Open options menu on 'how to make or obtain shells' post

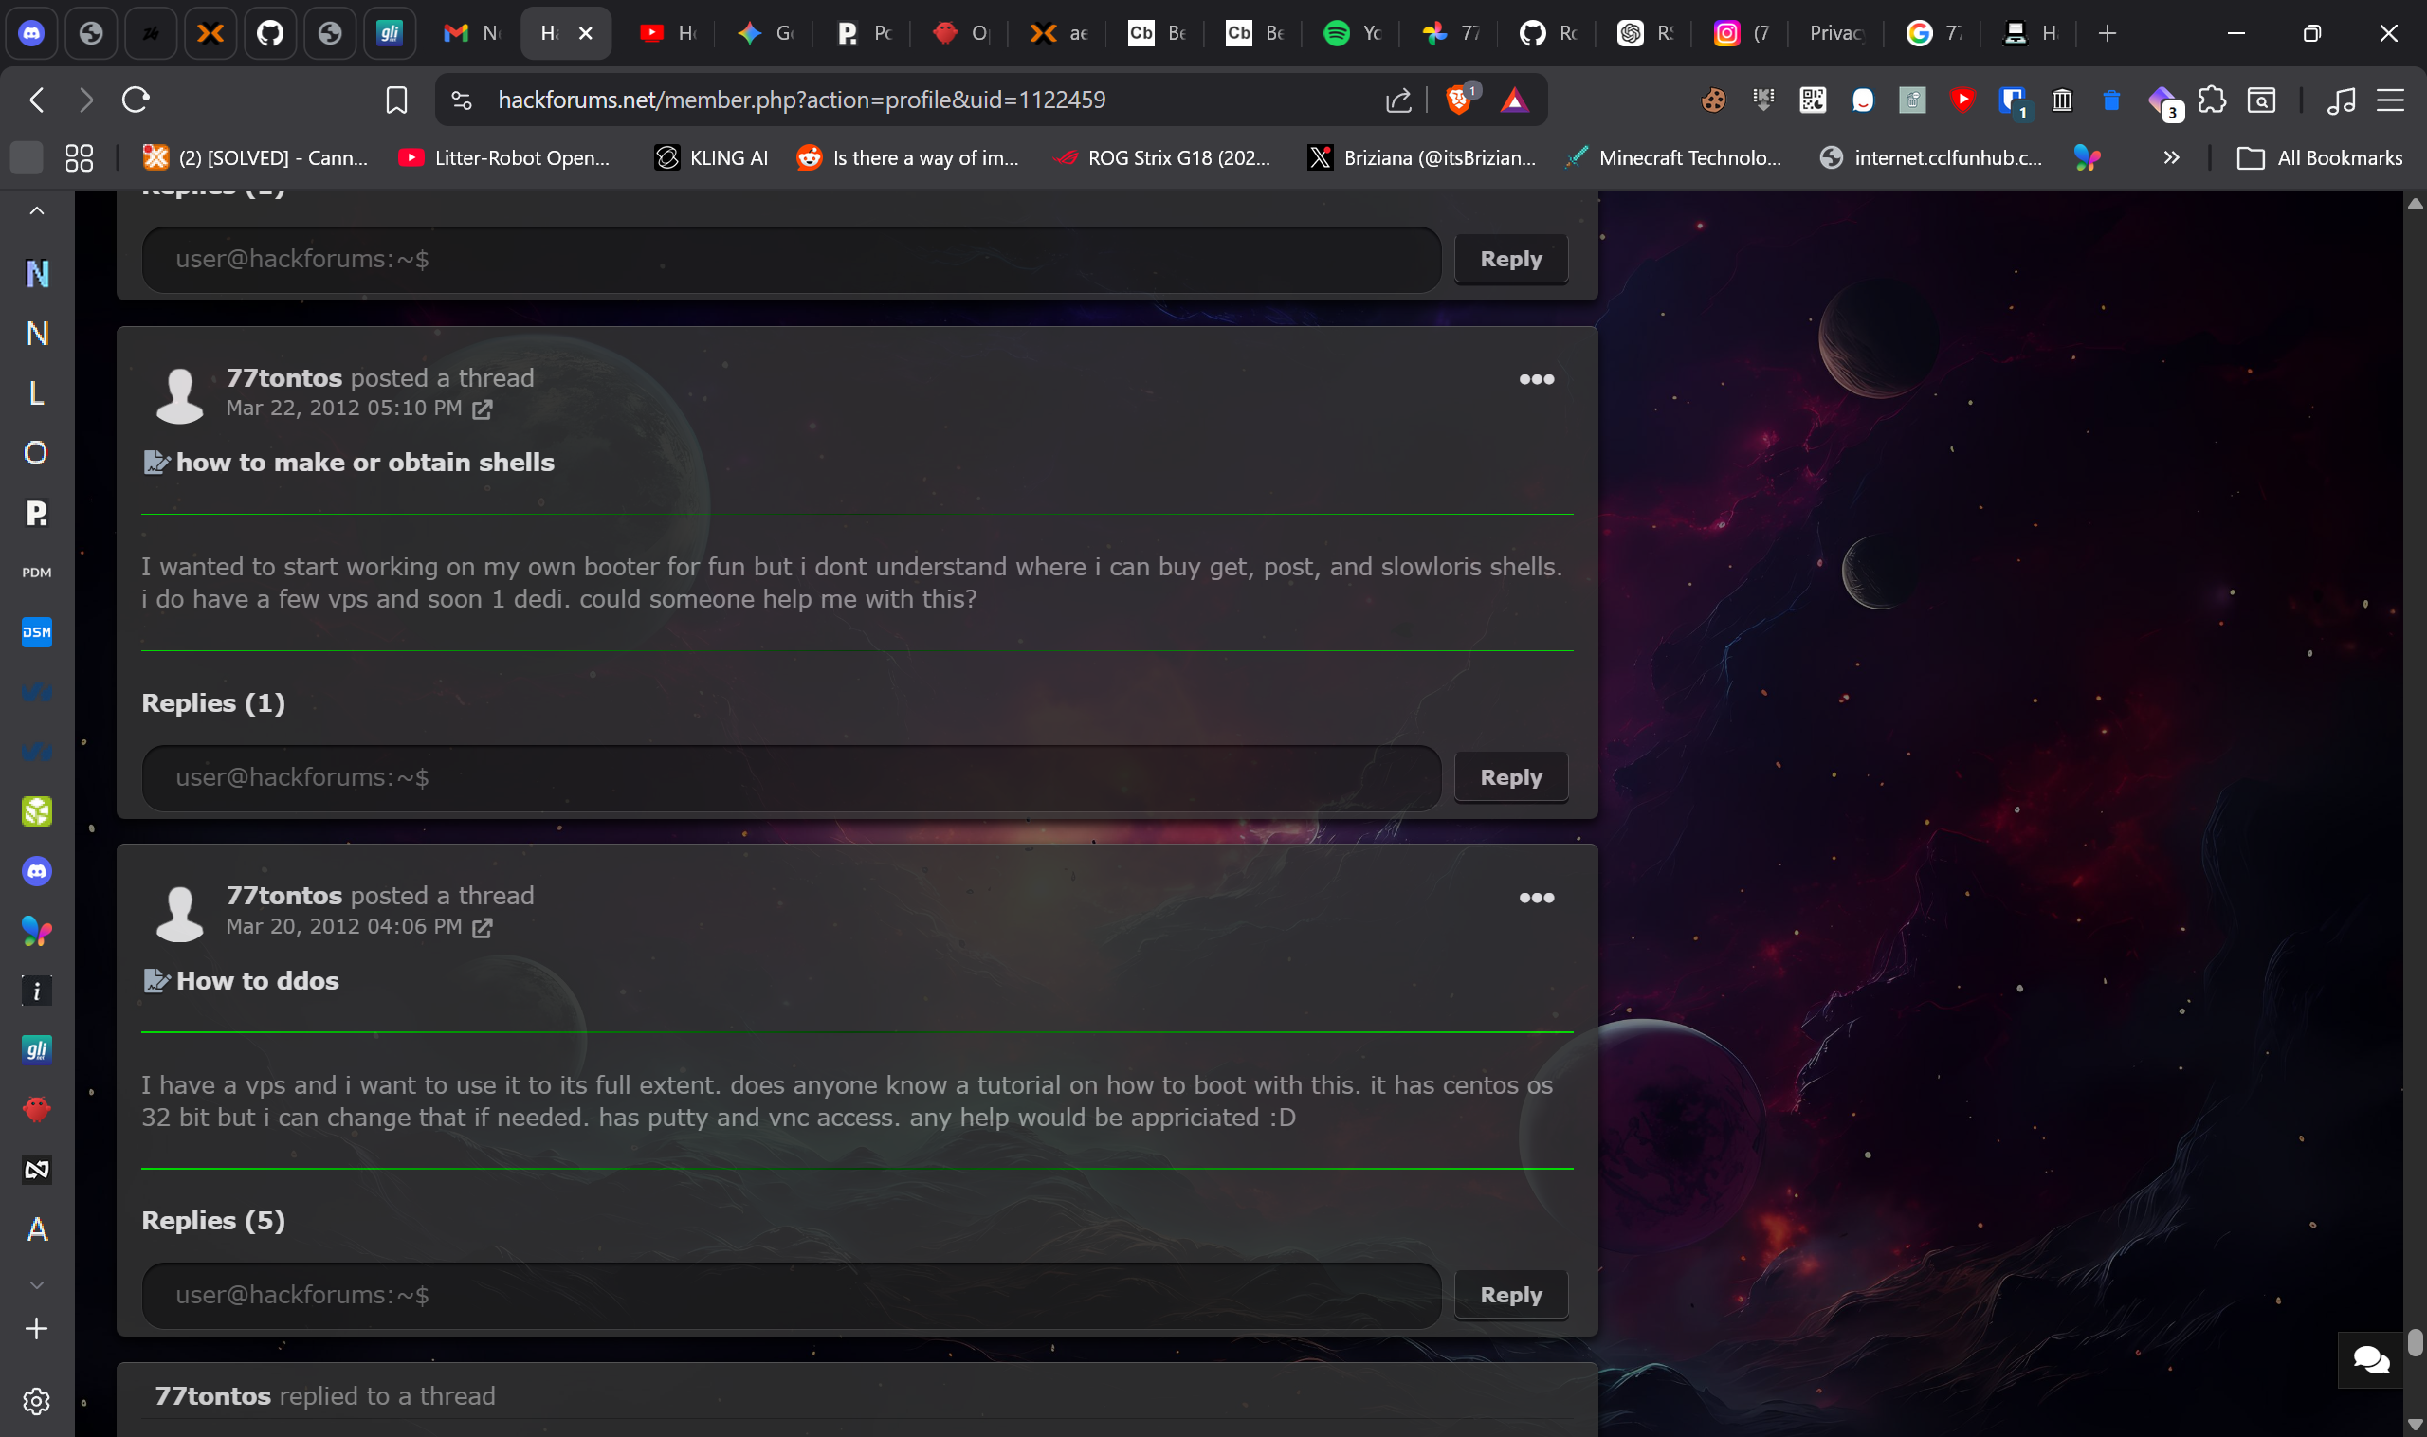click(1536, 379)
